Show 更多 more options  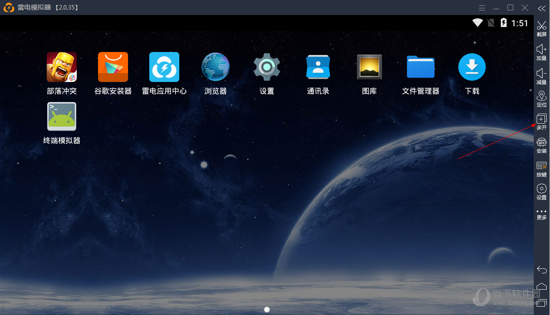542,214
